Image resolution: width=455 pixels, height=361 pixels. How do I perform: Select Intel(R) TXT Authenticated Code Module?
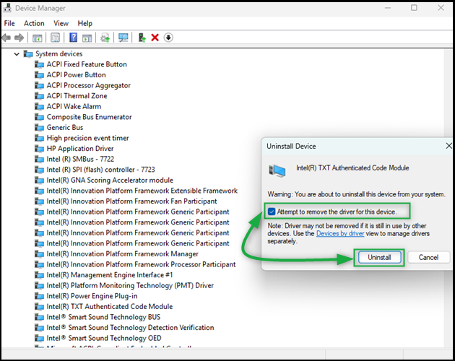pyautogui.click(x=110, y=307)
